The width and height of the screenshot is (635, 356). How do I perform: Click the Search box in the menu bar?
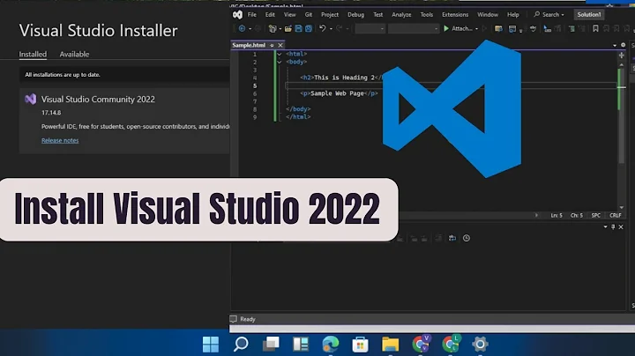(549, 15)
